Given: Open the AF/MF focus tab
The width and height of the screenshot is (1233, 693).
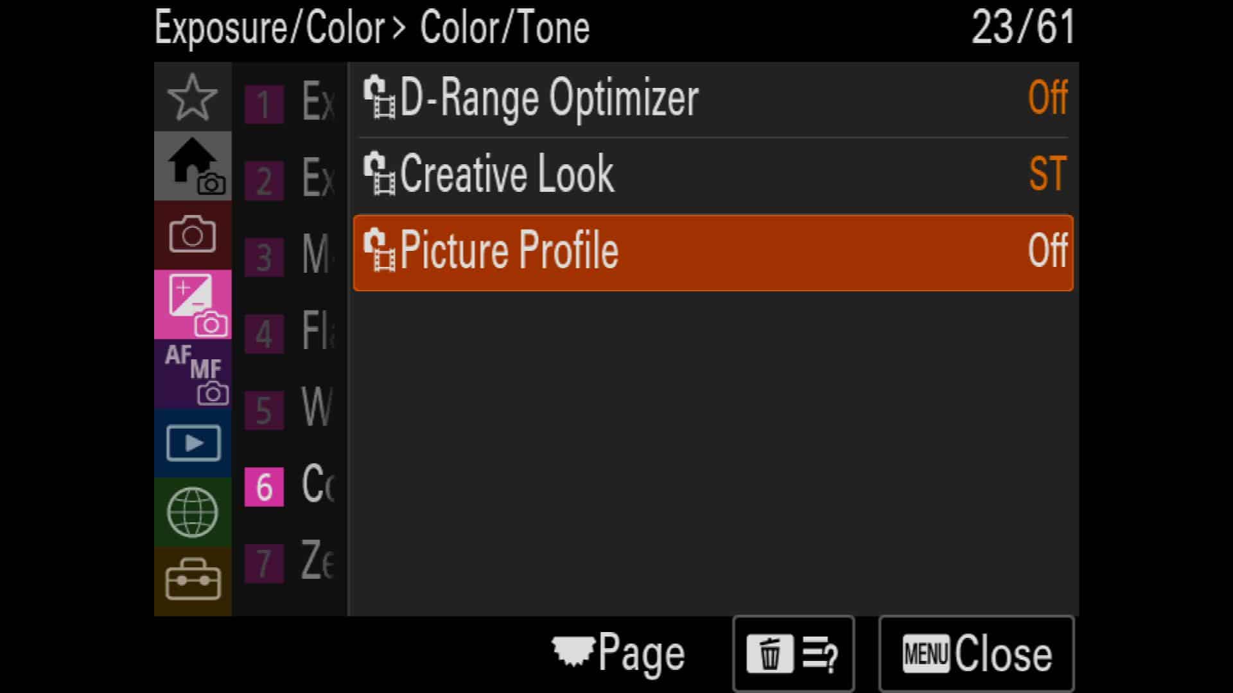Looking at the screenshot, I should pos(193,373).
